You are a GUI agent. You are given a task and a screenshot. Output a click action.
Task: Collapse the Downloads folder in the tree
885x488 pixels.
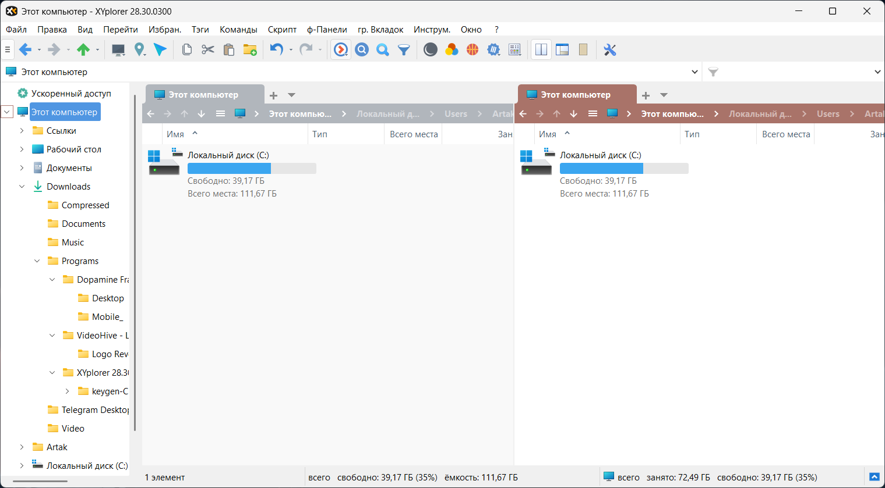22,186
